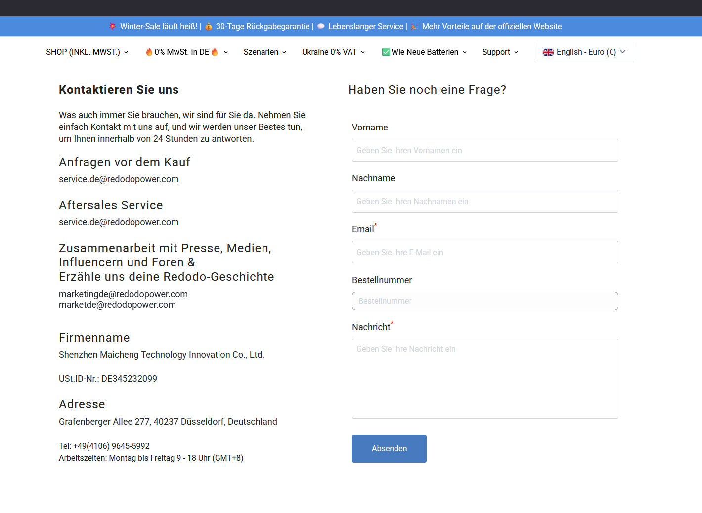This screenshot has height=513, width=702.
Task: Click the Kontaktieren Sie uns heading
Action: 119,90
